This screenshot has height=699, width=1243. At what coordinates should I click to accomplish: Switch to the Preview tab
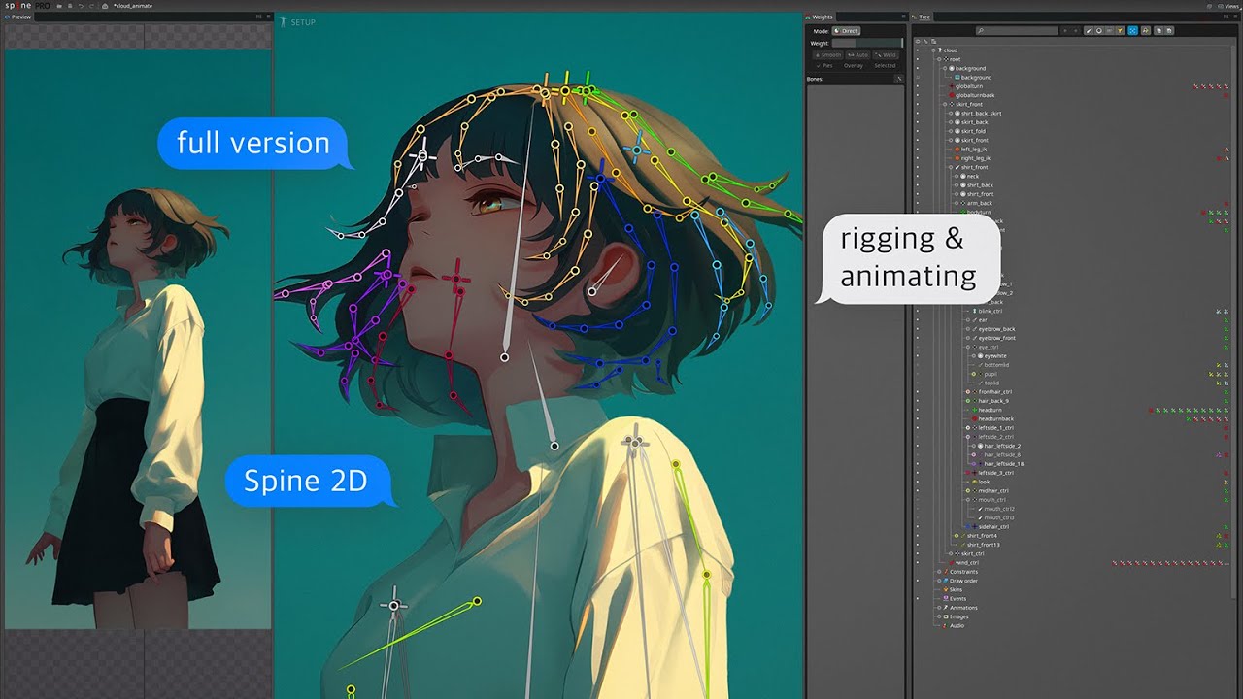click(x=17, y=17)
